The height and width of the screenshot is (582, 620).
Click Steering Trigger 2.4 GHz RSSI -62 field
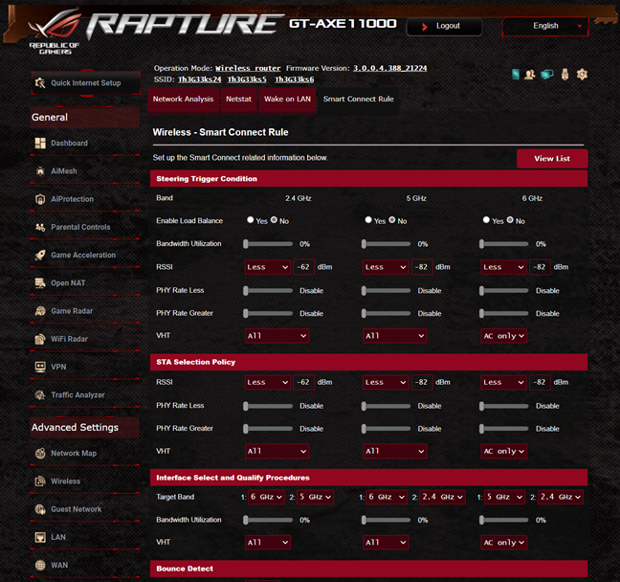303,267
